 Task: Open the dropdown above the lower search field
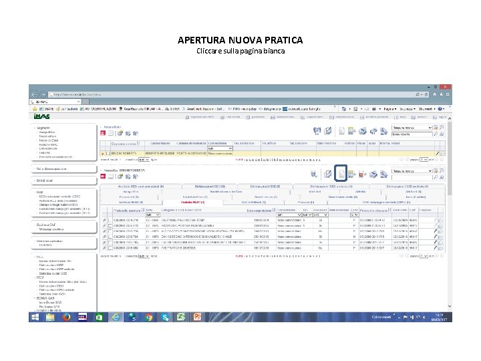click(x=412, y=170)
